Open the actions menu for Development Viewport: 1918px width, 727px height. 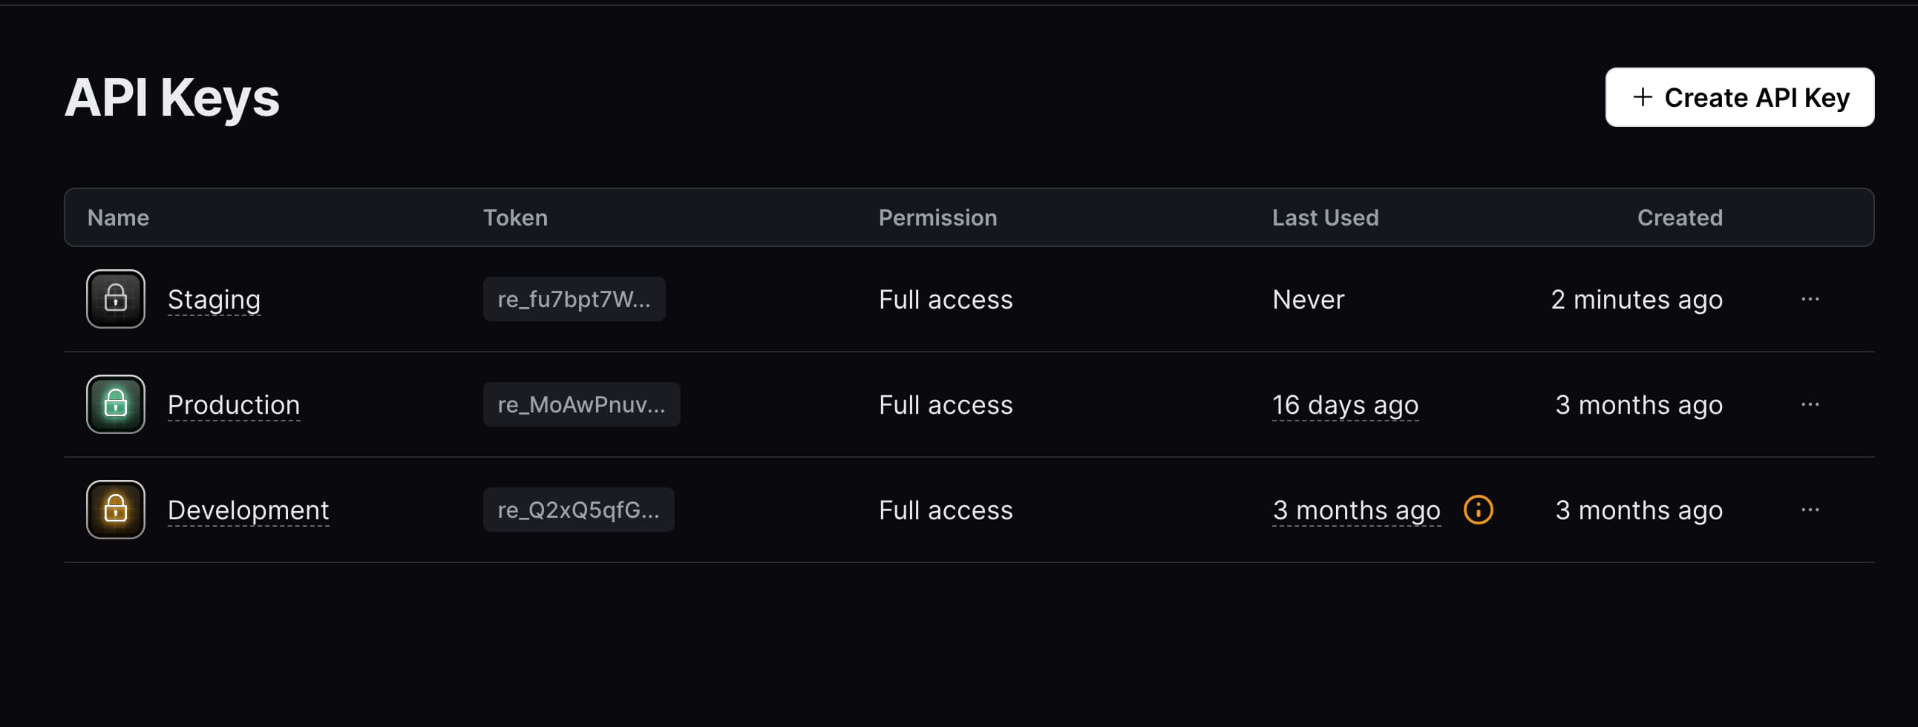pos(1810,510)
